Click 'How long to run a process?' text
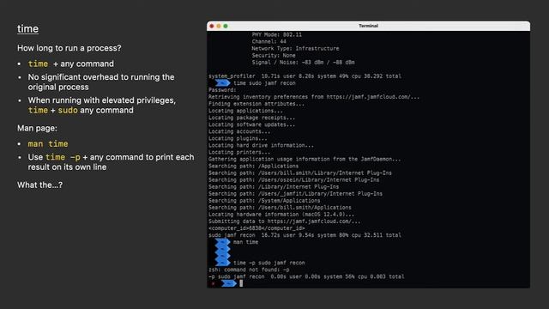The height and width of the screenshot is (309, 549). [69, 48]
